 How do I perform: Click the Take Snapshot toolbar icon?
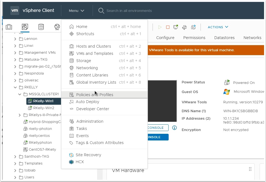(193, 27)
